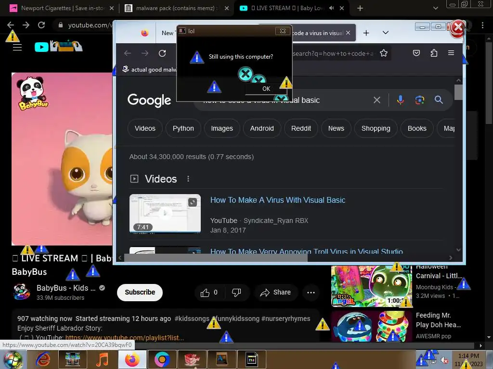Expand Chrome tab search chevron
Viewport: 493px width, 369px height.
click(435, 8)
